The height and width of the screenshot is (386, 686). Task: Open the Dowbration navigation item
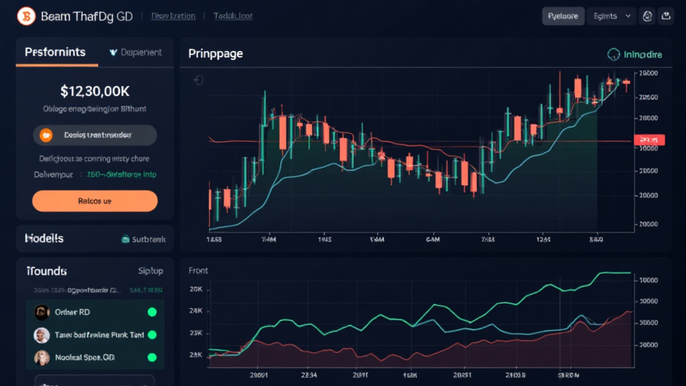pos(173,15)
